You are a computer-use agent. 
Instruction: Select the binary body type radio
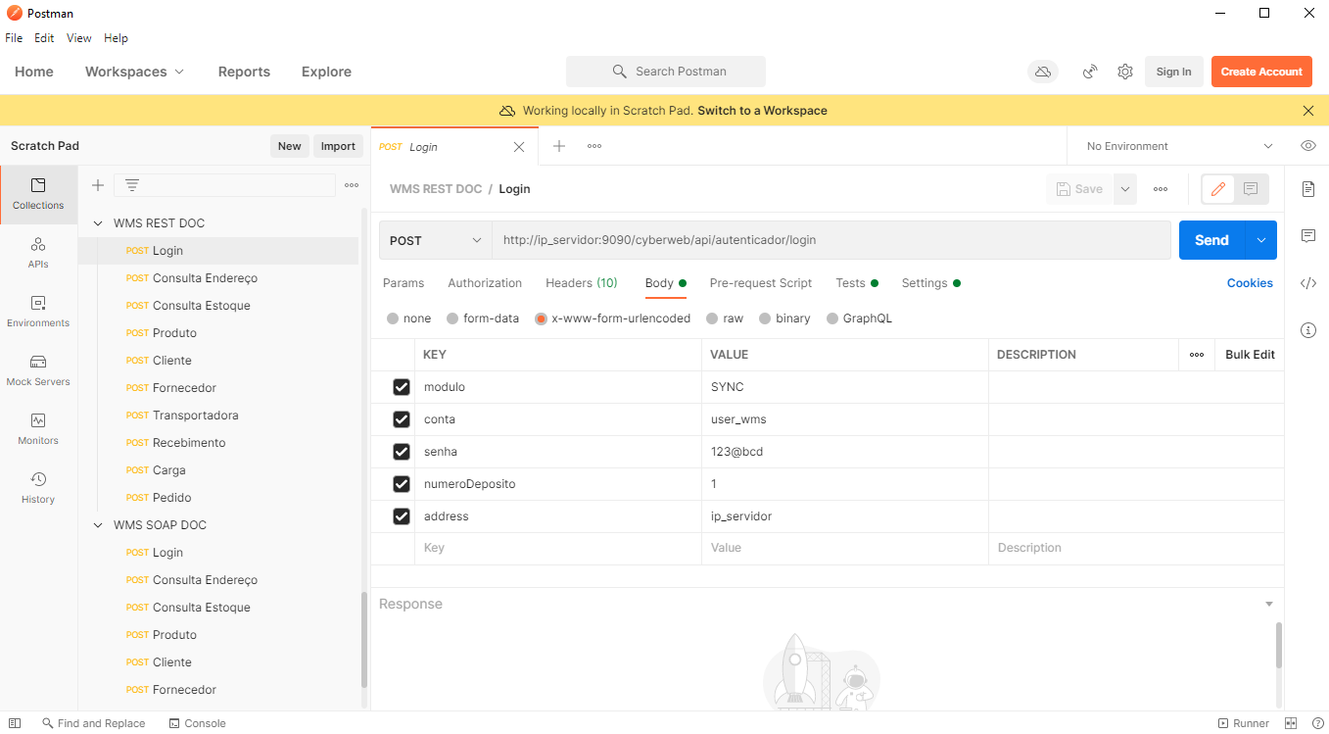click(x=765, y=318)
